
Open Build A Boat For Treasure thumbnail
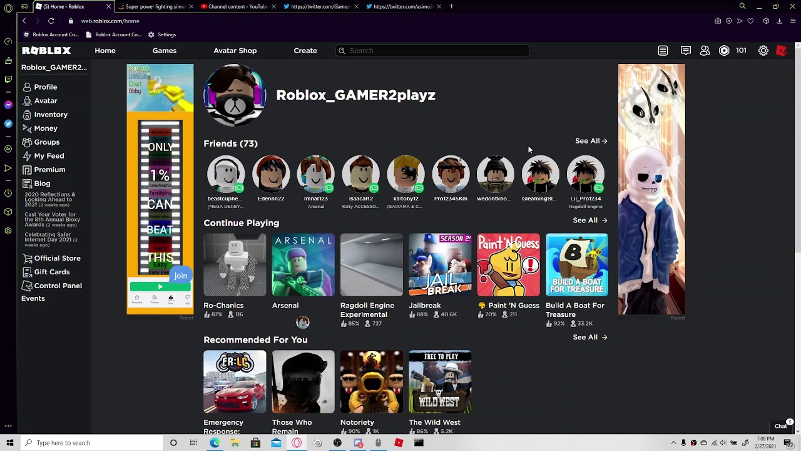577,265
